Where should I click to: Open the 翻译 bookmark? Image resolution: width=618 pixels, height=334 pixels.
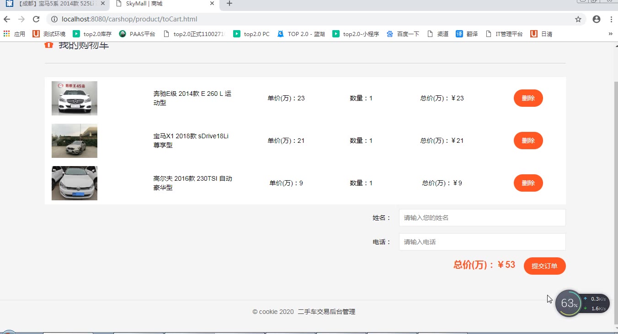click(x=467, y=34)
